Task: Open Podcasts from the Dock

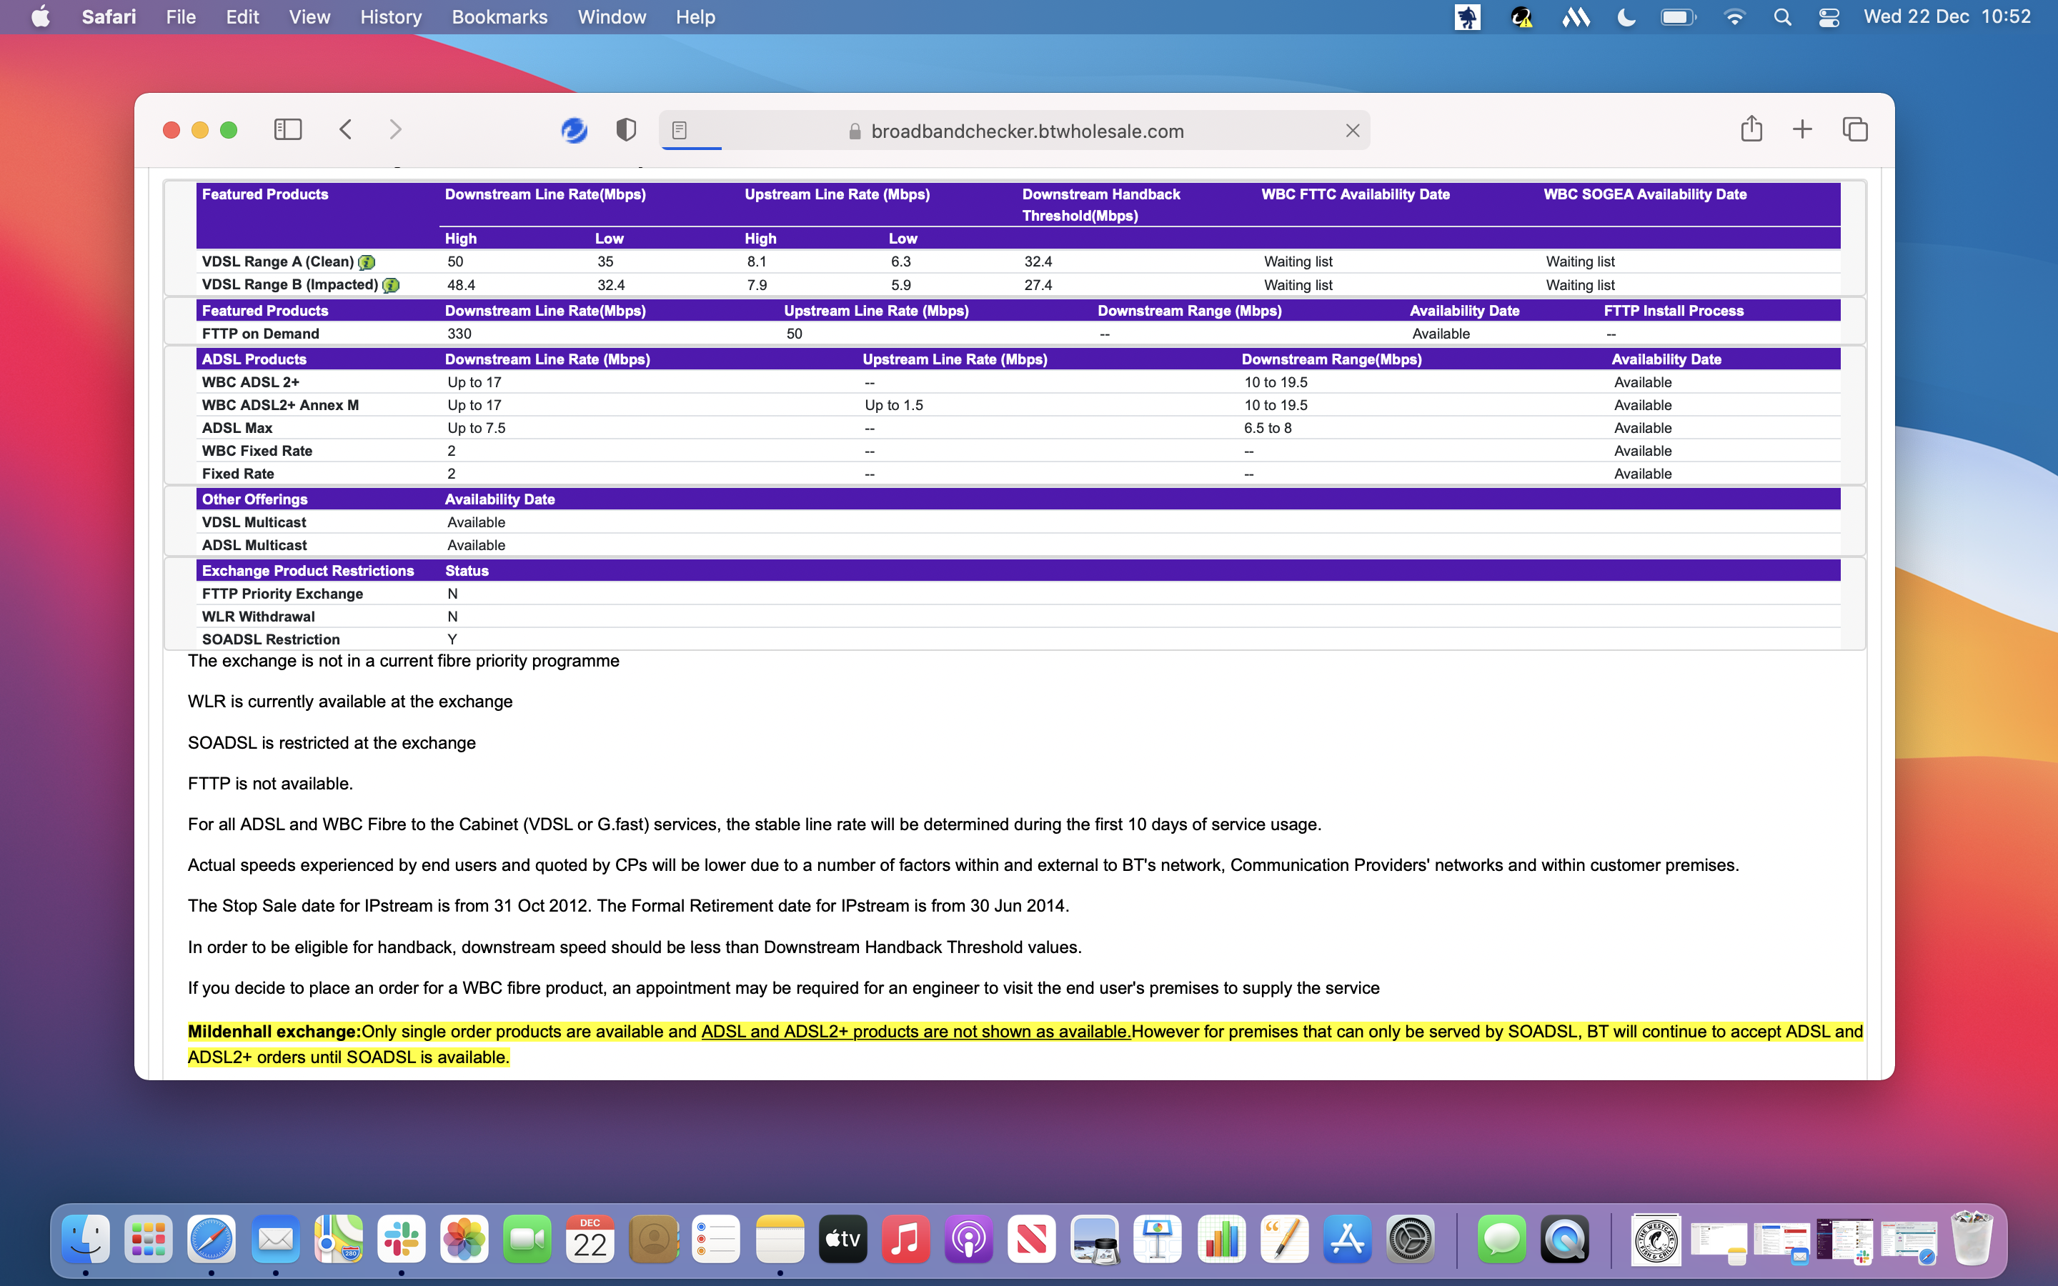Action: tap(969, 1238)
